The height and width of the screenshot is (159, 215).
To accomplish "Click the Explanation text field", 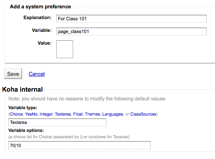I will coord(131,19).
